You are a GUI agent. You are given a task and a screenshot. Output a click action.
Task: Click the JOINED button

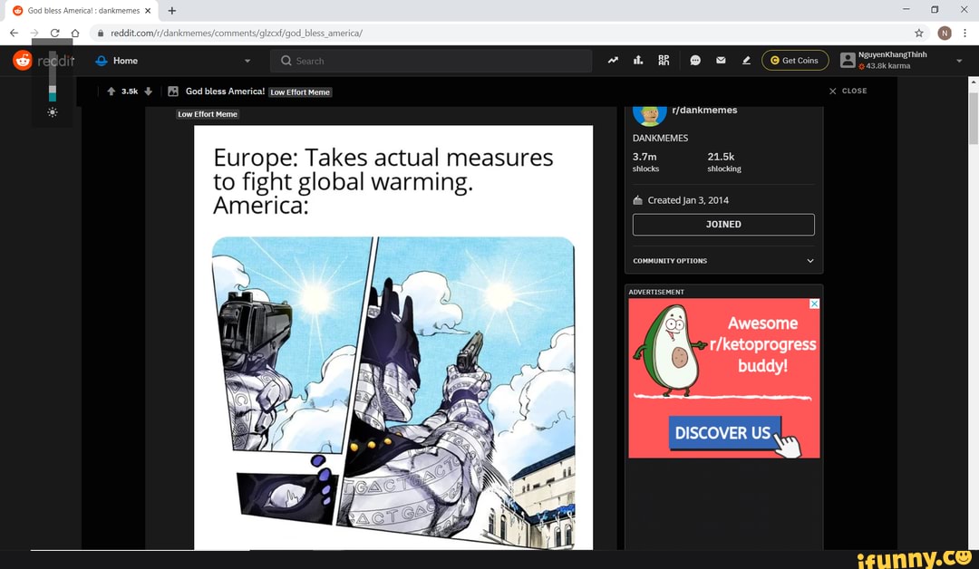[723, 225]
